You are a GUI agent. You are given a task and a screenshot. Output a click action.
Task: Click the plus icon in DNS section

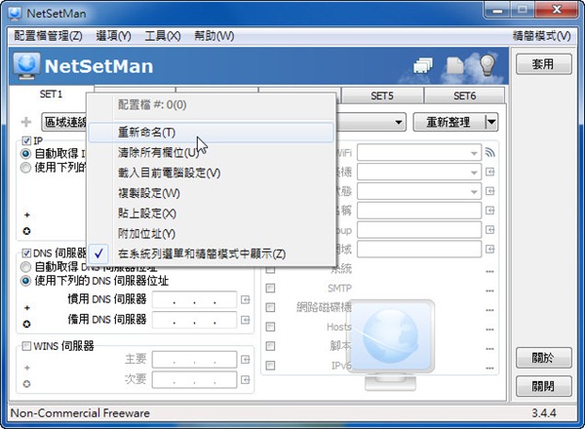(x=27, y=308)
